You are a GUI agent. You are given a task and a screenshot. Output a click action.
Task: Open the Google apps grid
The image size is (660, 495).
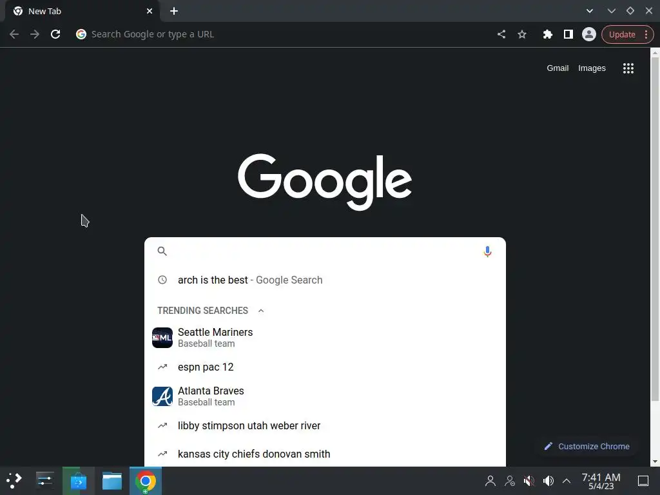[x=628, y=68]
